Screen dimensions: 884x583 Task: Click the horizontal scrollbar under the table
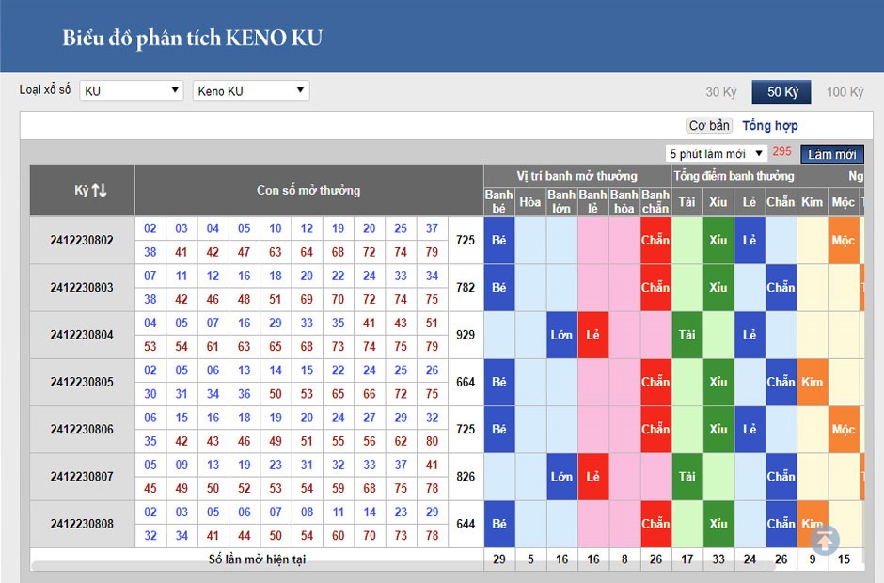pyautogui.click(x=403, y=566)
